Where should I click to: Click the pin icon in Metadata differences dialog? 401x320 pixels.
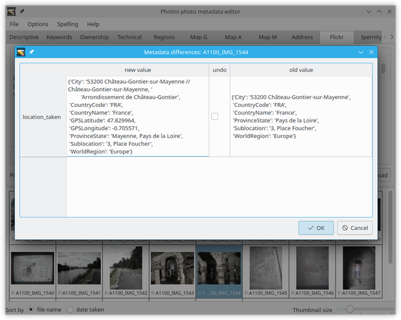click(x=31, y=52)
